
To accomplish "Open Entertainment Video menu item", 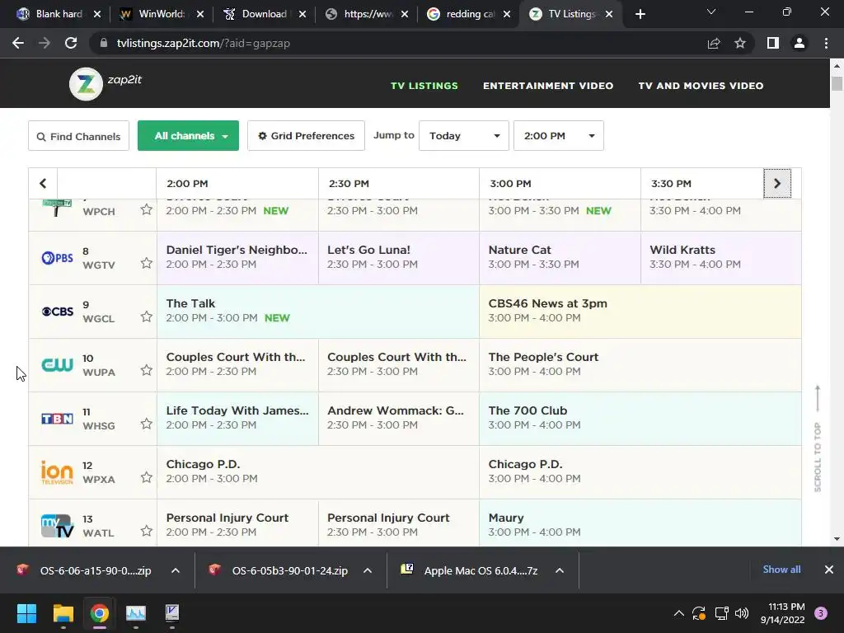I will [x=548, y=86].
